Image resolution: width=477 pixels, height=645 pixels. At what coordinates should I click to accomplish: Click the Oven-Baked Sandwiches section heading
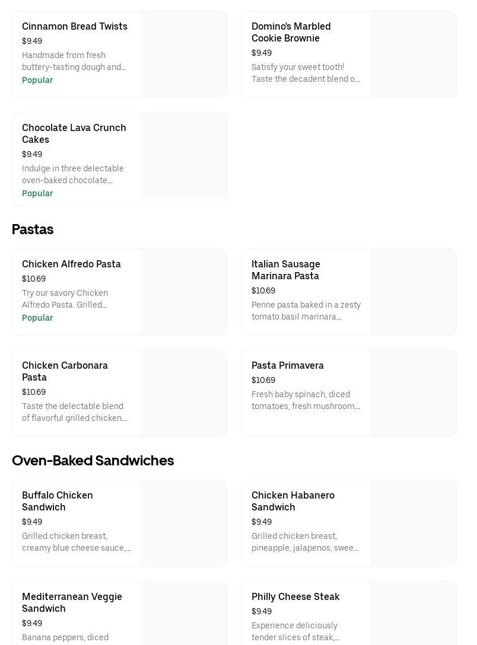93,461
